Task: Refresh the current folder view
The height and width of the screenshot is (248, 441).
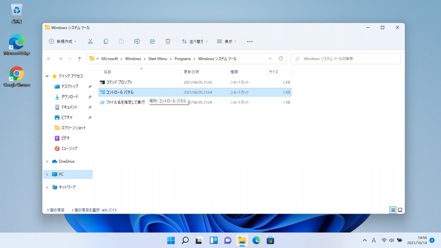Action: [281, 59]
